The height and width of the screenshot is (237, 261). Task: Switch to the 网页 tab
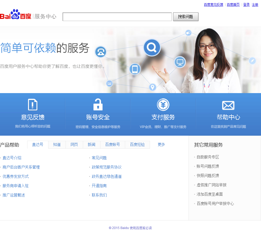click(x=74, y=145)
